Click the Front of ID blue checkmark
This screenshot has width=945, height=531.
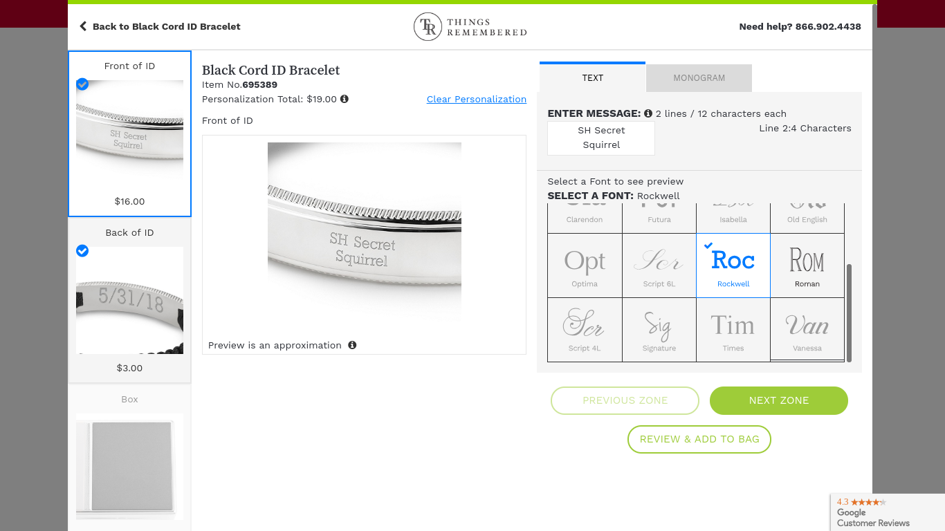click(x=82, y=84)
